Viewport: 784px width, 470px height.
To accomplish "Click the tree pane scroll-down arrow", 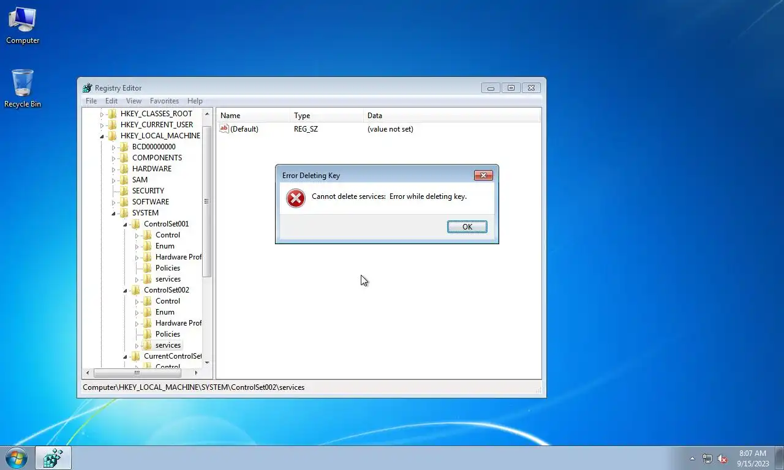I will coord(206,362).
